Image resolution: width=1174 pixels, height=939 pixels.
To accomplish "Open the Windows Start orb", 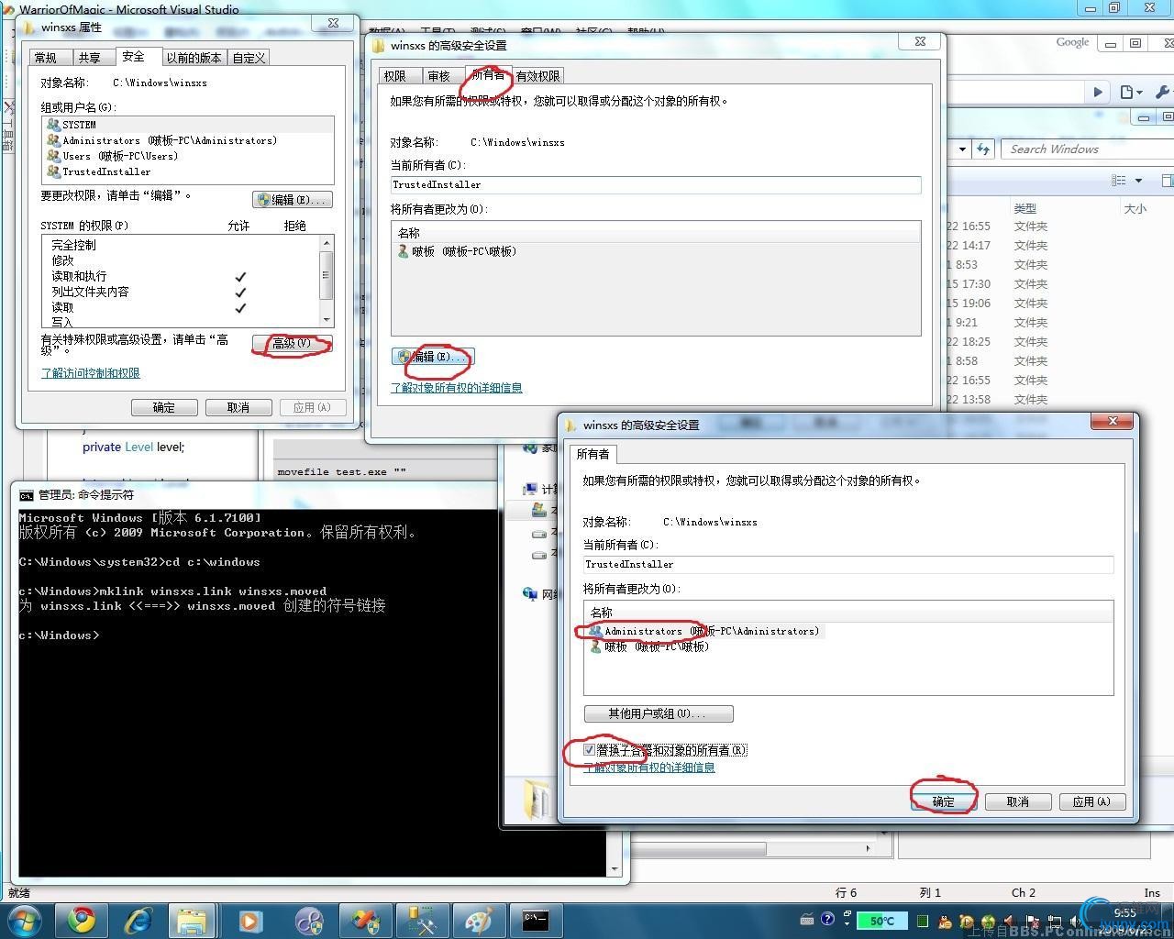I will coord(25,920).
